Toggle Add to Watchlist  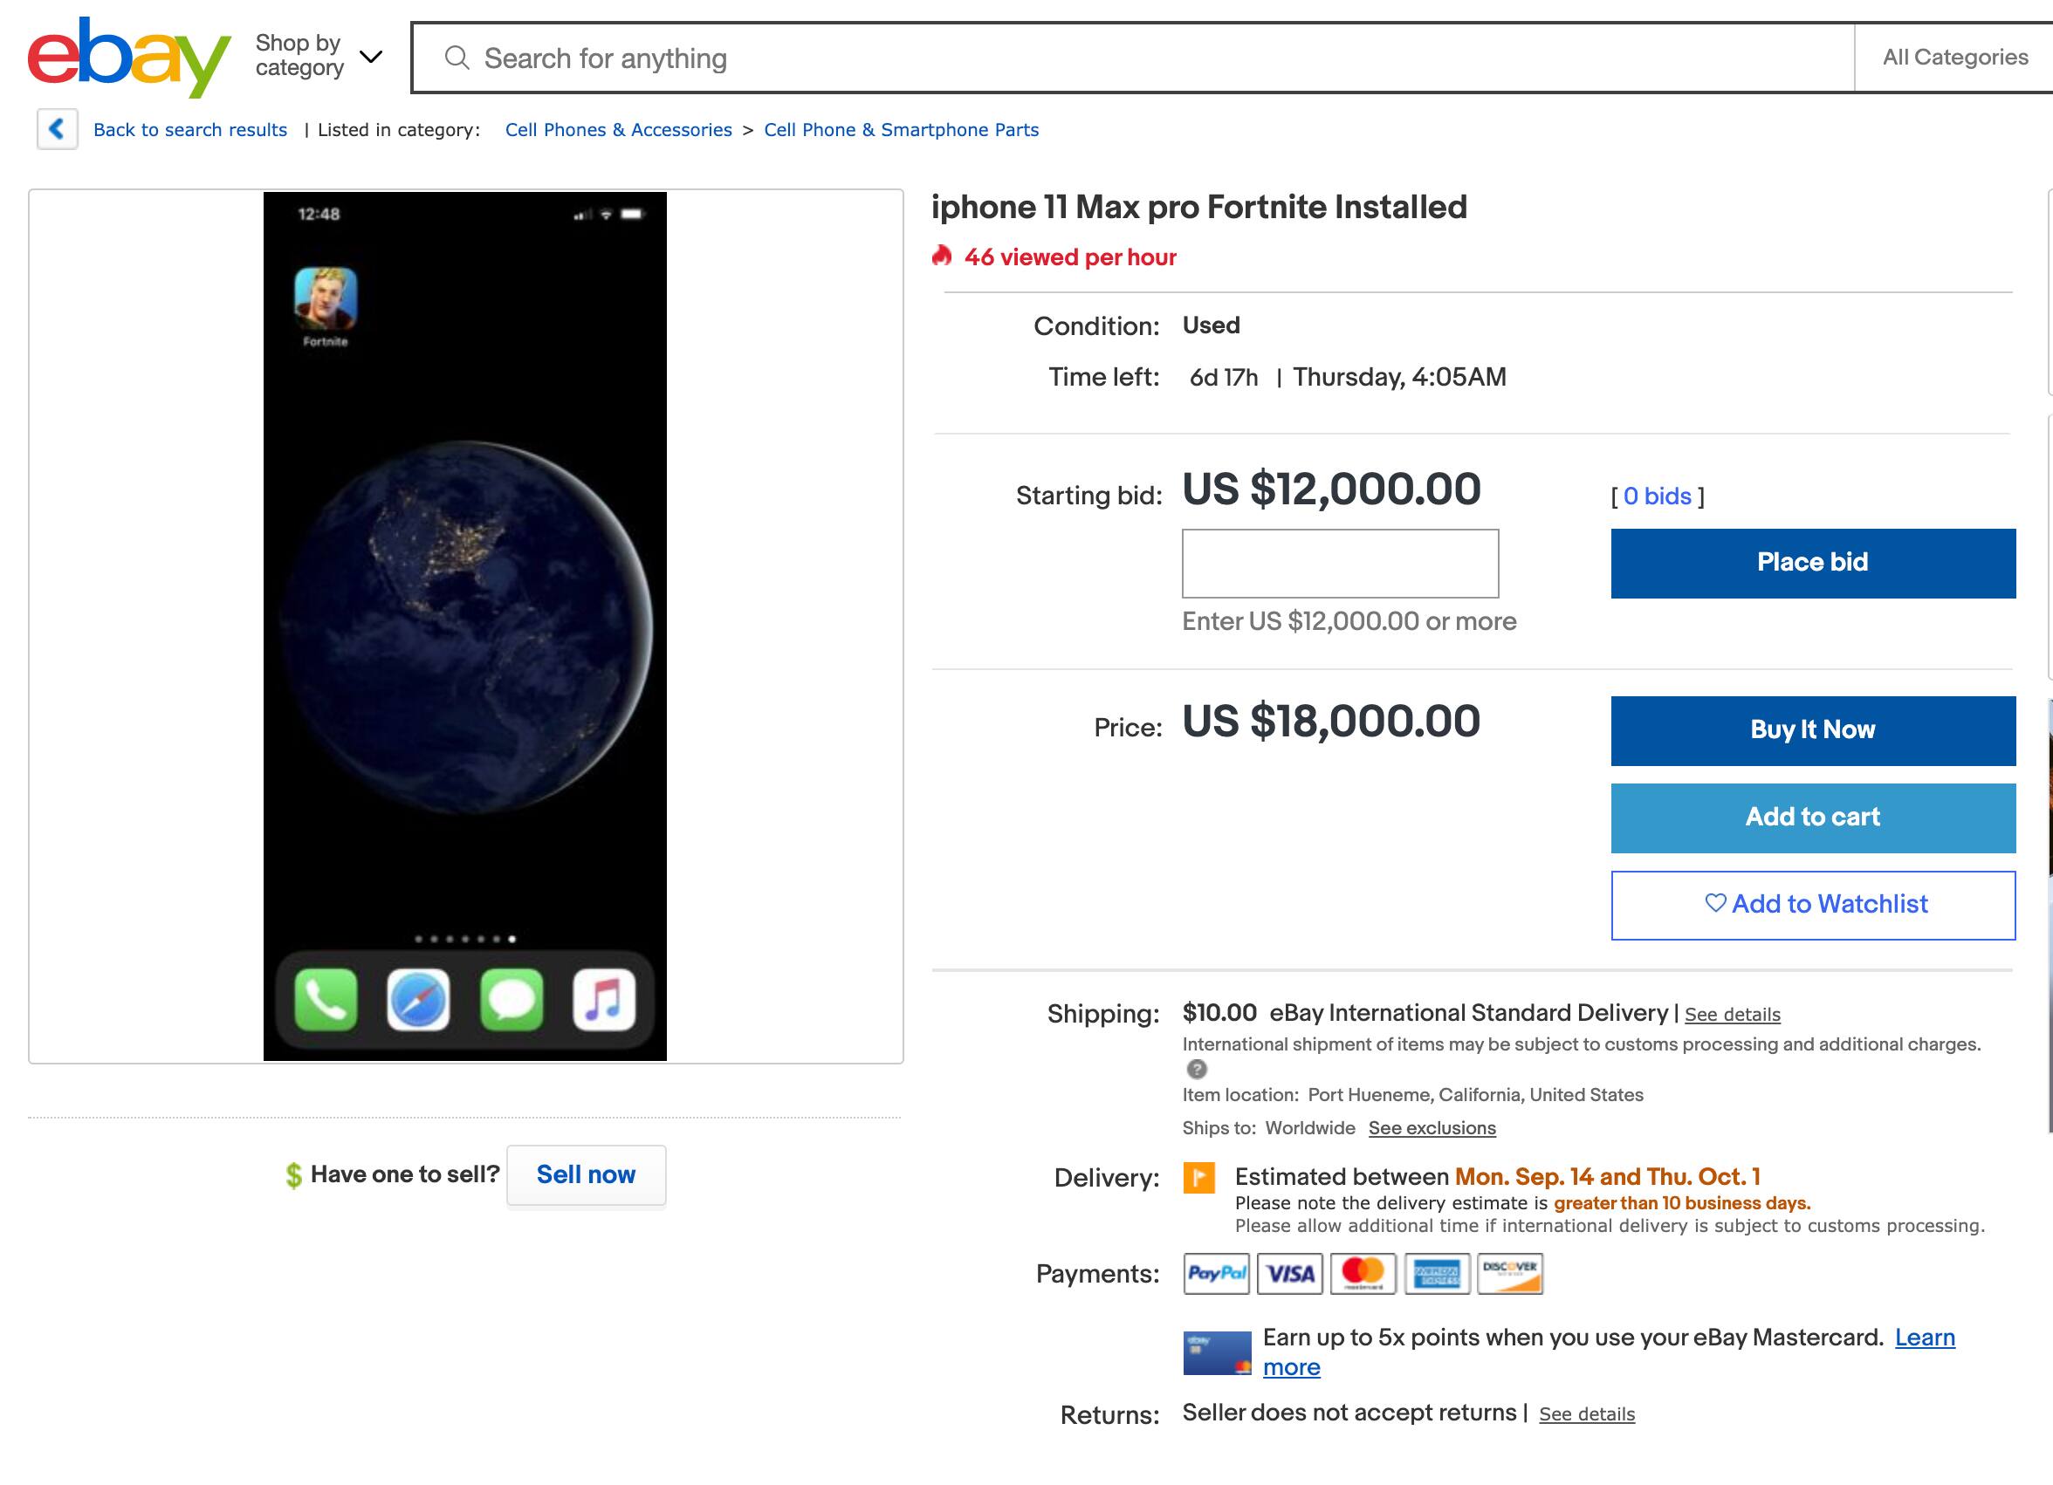pyautogui.click(x=1812, y=904)
